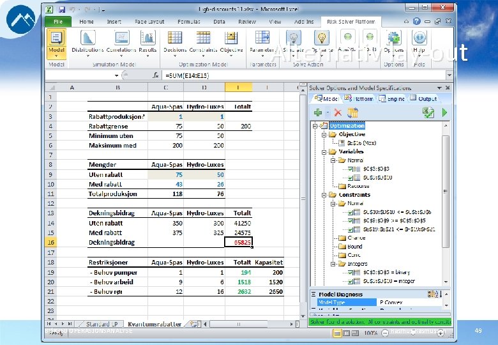The image size is (498, 345).
Task: Open the Correlations ribbon tool
Action: [x=121, y=43]
